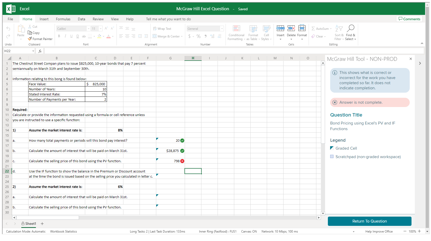Open the Data ribbon tab

coord(81,19)
